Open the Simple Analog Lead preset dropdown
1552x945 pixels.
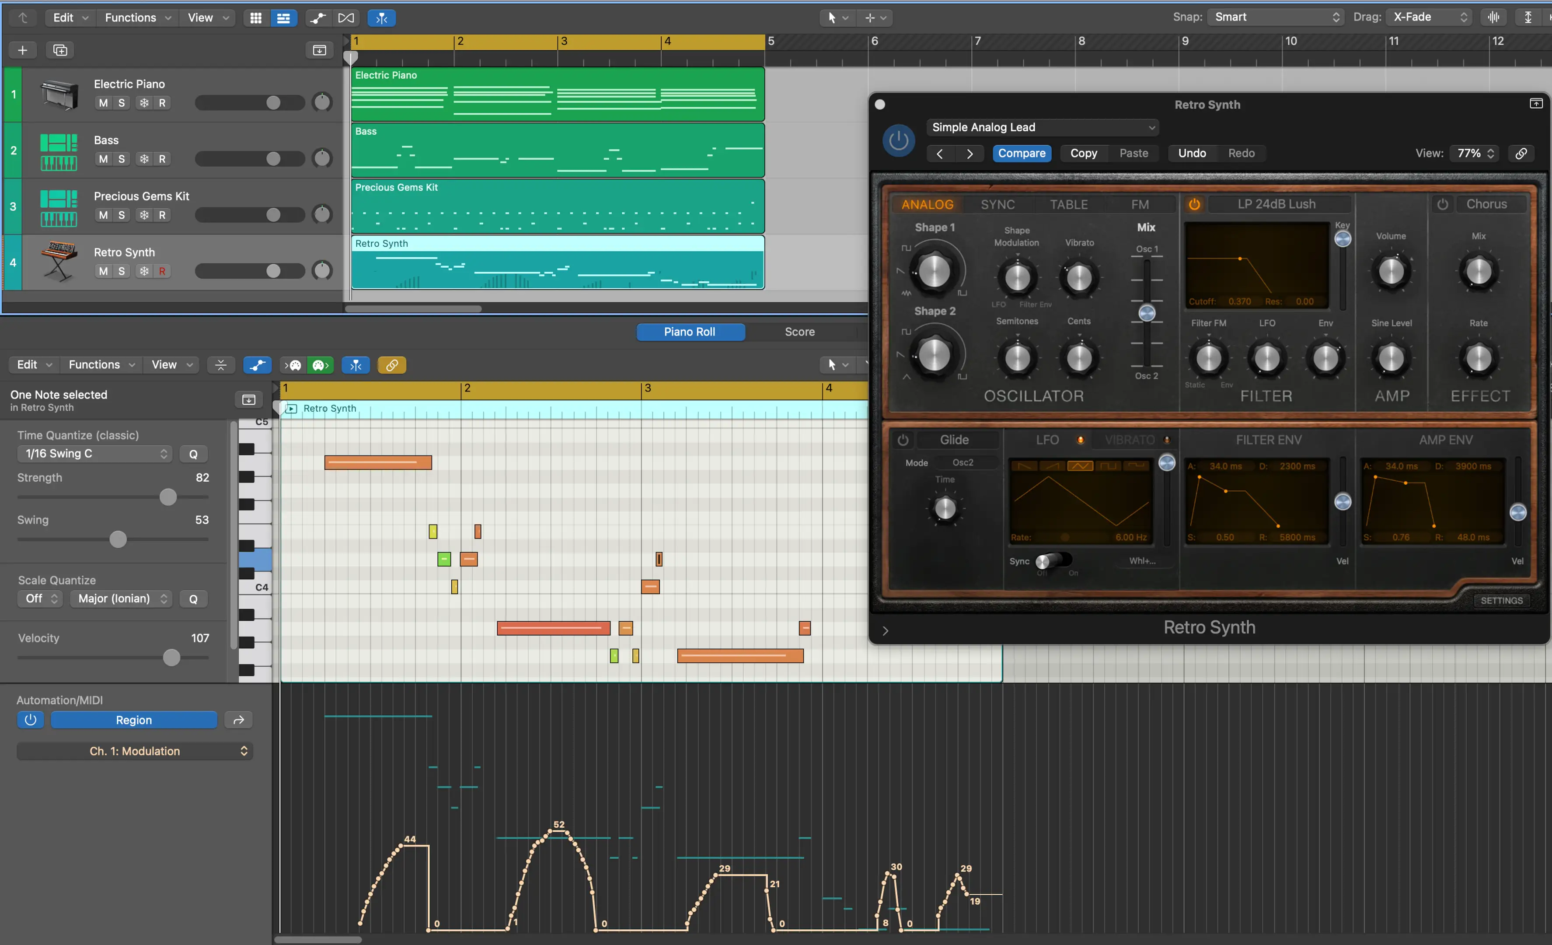click(x=1043, y=127)
